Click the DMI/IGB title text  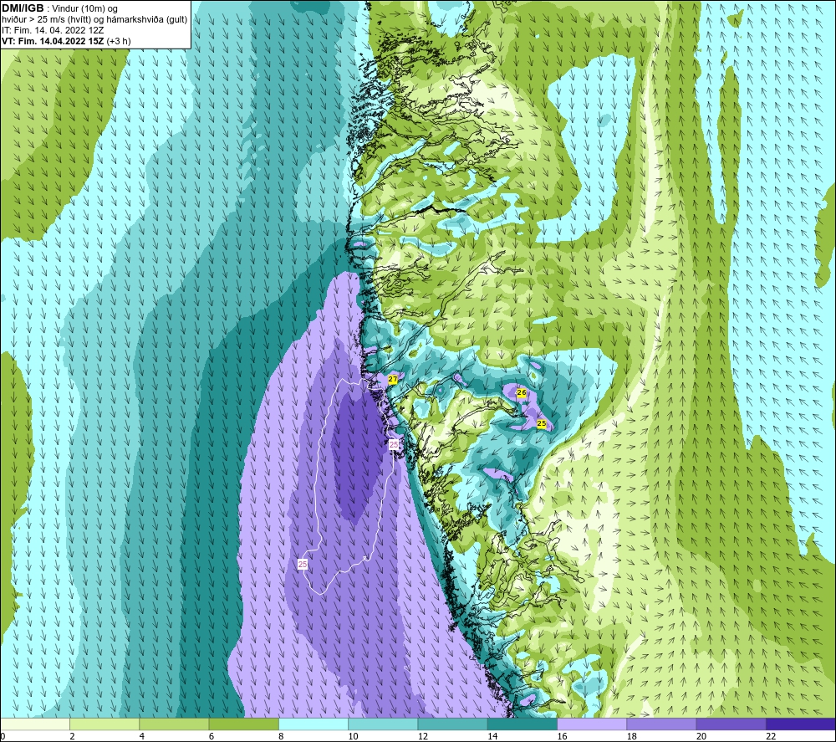[x=23, y=8]
